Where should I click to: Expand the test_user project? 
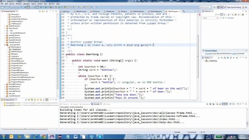5,94
